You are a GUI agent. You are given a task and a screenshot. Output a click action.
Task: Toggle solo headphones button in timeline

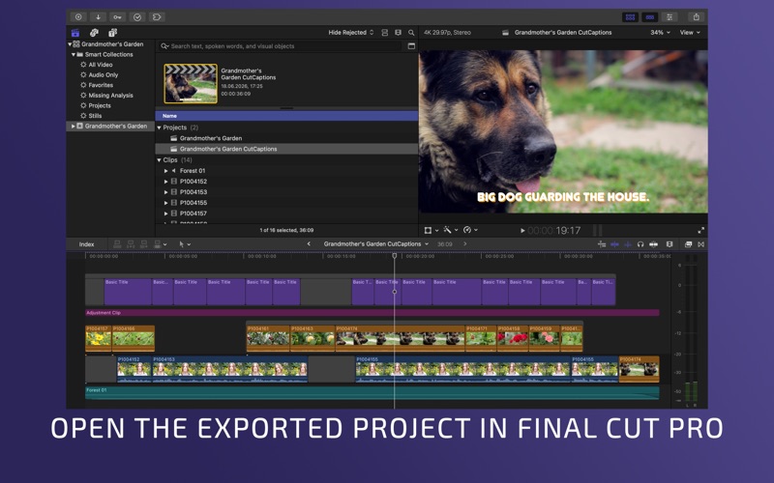(x=640, y=244)
